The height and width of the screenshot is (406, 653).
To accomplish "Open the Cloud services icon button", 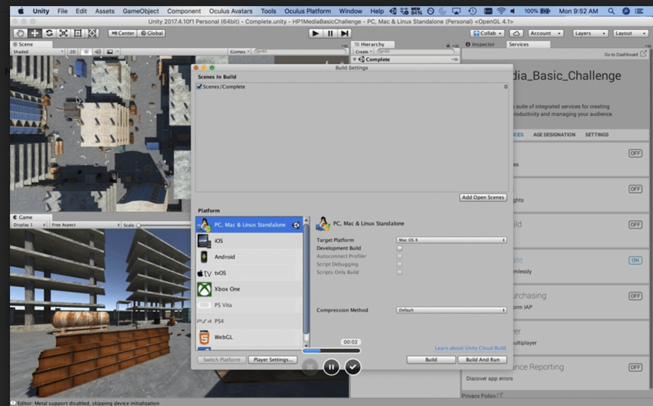I will [x=517, y=33].
